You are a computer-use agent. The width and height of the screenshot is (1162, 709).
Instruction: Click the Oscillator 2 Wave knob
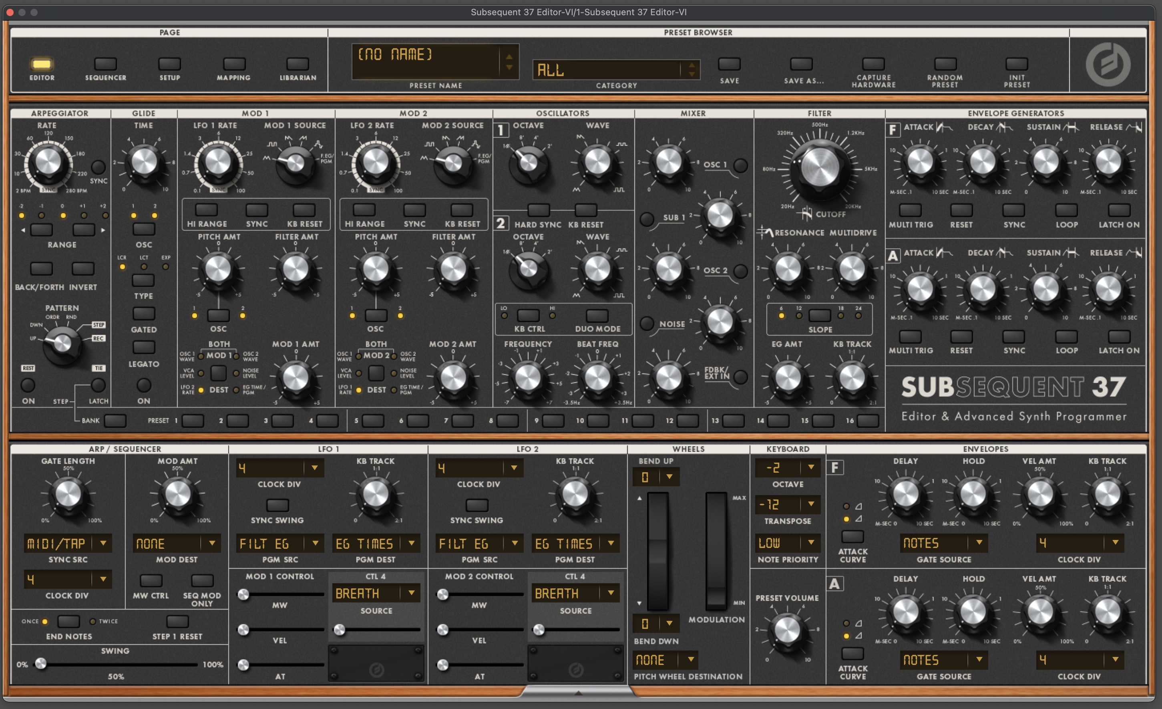click(x=597, y=269)
